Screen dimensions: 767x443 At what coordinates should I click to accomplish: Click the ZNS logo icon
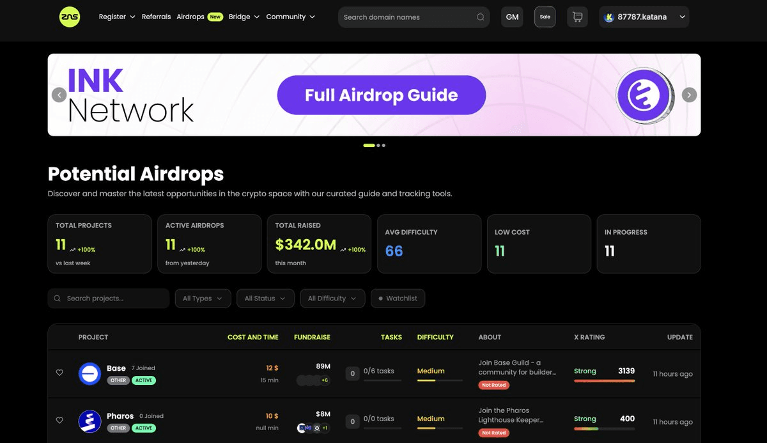[70, 17]
